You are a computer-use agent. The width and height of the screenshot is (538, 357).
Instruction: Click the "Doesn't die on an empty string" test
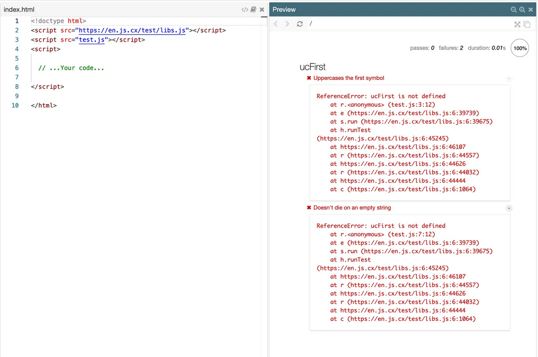(x=352, y=207)
